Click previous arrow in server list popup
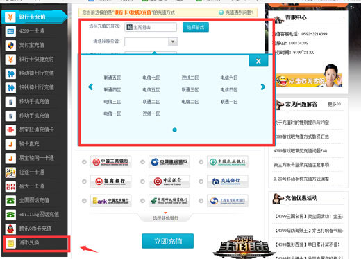 [x=91, y=87]
